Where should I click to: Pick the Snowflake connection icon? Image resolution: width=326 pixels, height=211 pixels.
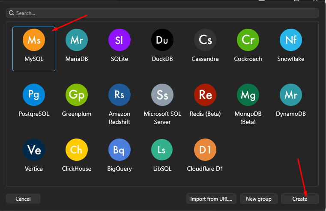[x=291, y=40]
